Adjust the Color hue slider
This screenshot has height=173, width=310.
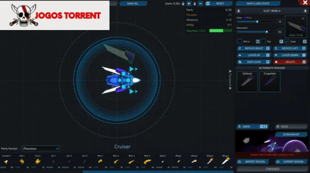pos(256,21)
